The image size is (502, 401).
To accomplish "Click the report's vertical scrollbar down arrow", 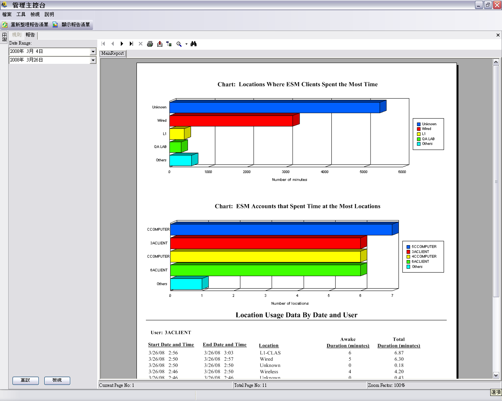I will [x=496, y=375].
